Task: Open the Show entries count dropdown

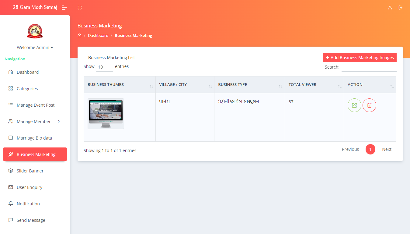Action: pos(104,67)
